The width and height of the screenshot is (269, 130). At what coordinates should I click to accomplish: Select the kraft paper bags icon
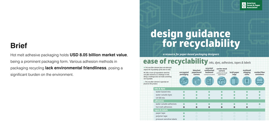pos(234,81)
